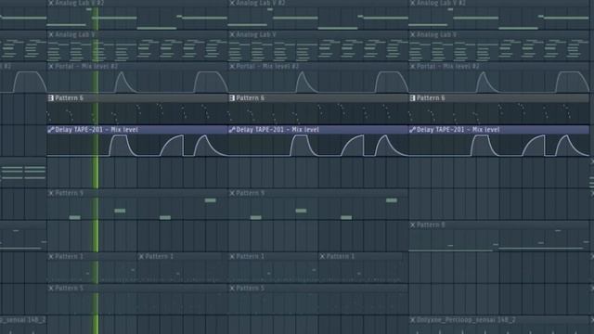Viewport: 594px width, 334px height.
Task: Click the leftmost Pattern 5 clip's menu icon
Action: pyautogui.click(x=51, y=289)
